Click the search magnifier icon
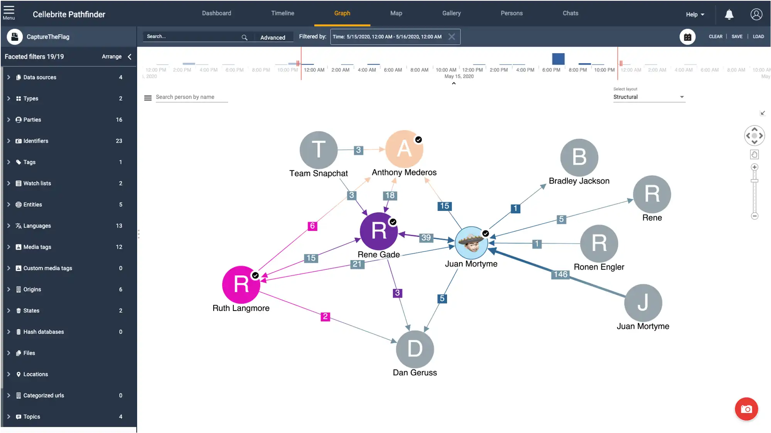The height and width of the screenshot is (433, 771). coord(245,37)
